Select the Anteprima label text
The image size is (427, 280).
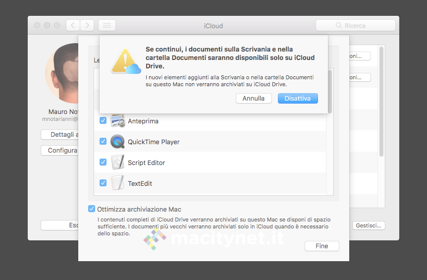coord(143,121)
